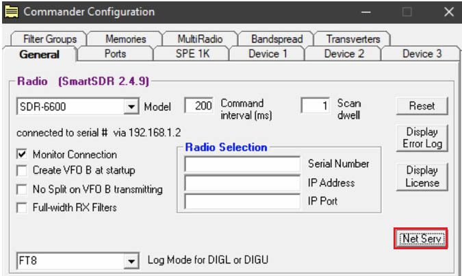Switch to the Ports tab

(115, 54)
